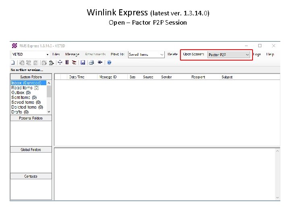Click the Contacts panel header
290x218 pixels.
coord(31,176)
